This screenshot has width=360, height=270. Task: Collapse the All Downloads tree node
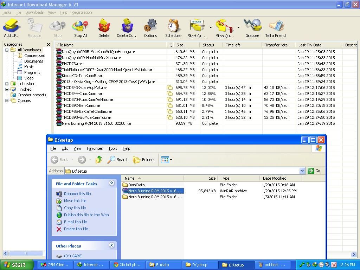coord(7,50)
